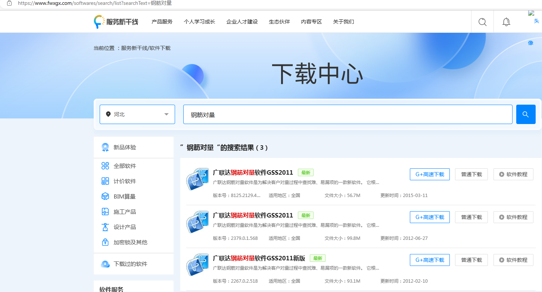
Task: Click version number 2379.0.1.568
Action: tap(244, 238)
